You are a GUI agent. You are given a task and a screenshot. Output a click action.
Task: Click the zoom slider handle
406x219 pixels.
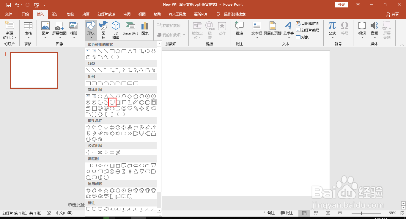[x=361, y=213]
